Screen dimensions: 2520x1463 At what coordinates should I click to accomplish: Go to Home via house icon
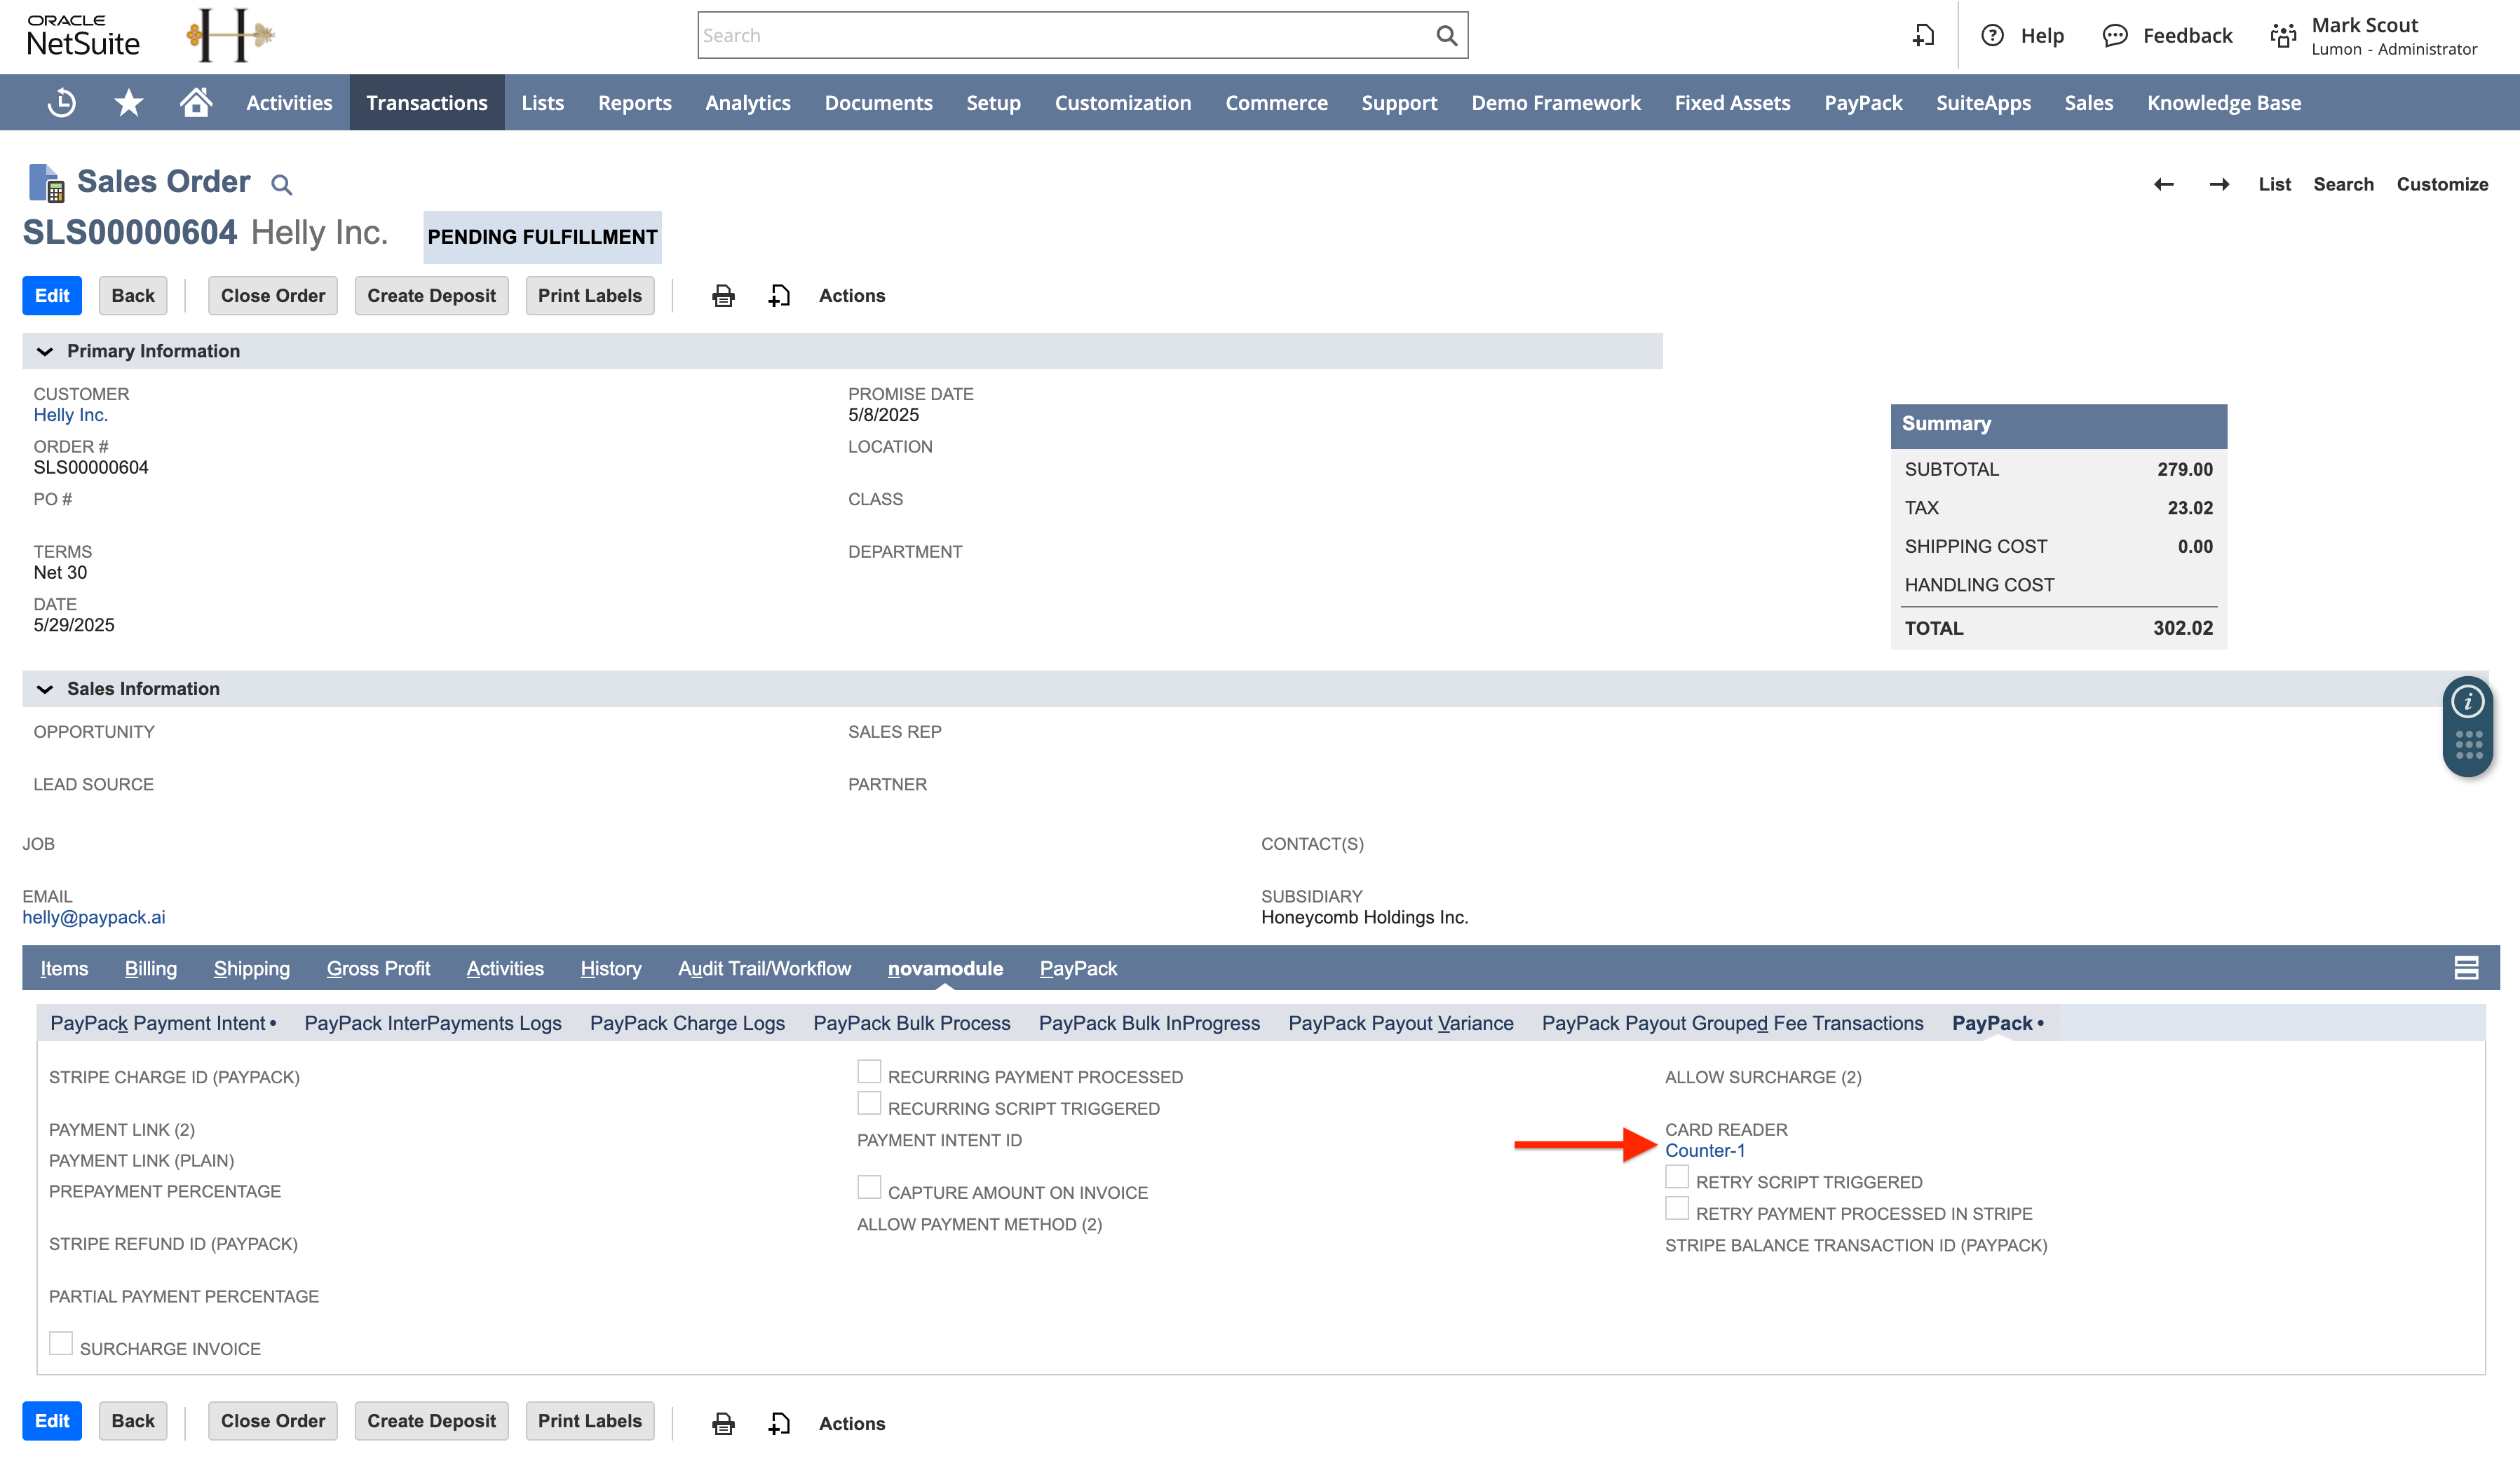pos(196,102)
